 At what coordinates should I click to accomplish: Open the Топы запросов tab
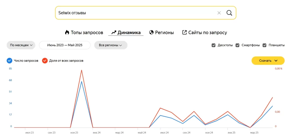click(x=84, y=33)
